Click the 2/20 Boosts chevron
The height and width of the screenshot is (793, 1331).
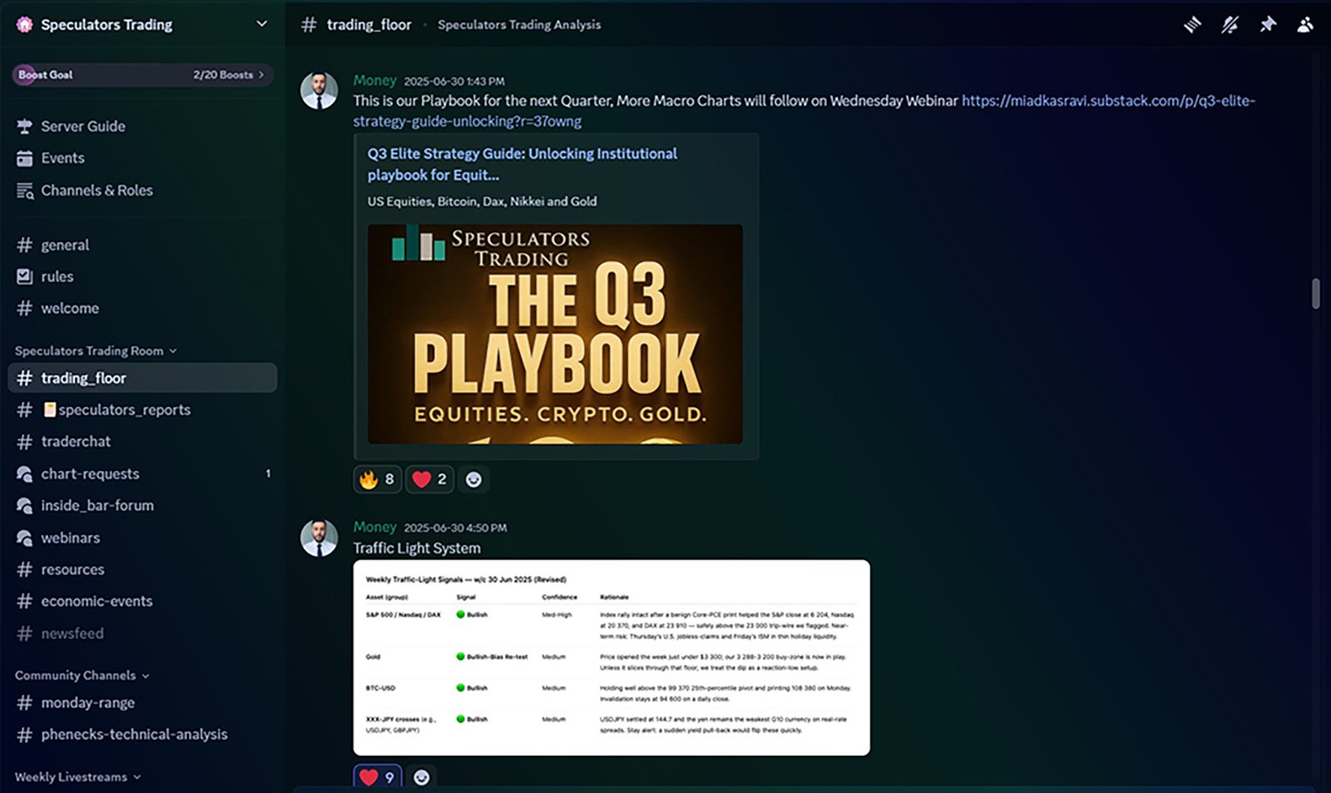[x=261, y=75]
